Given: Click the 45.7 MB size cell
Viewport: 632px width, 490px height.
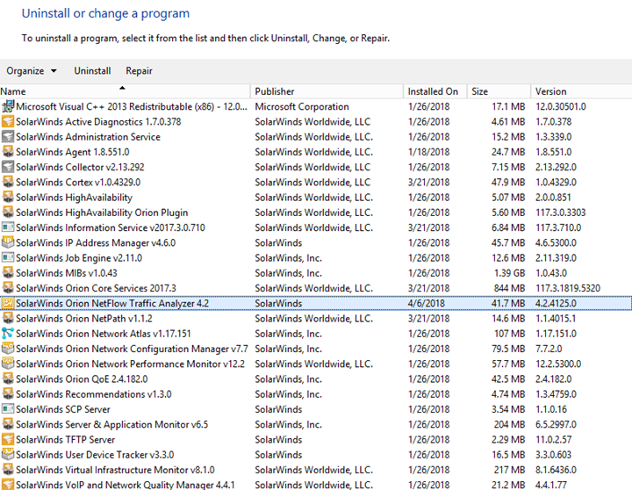Looking at the screenshot, I should tap(508, 242).
